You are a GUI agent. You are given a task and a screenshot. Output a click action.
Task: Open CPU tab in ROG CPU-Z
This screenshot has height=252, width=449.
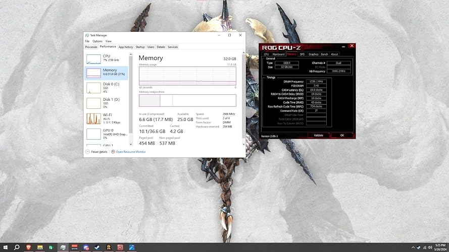click(x=266, y=54)
